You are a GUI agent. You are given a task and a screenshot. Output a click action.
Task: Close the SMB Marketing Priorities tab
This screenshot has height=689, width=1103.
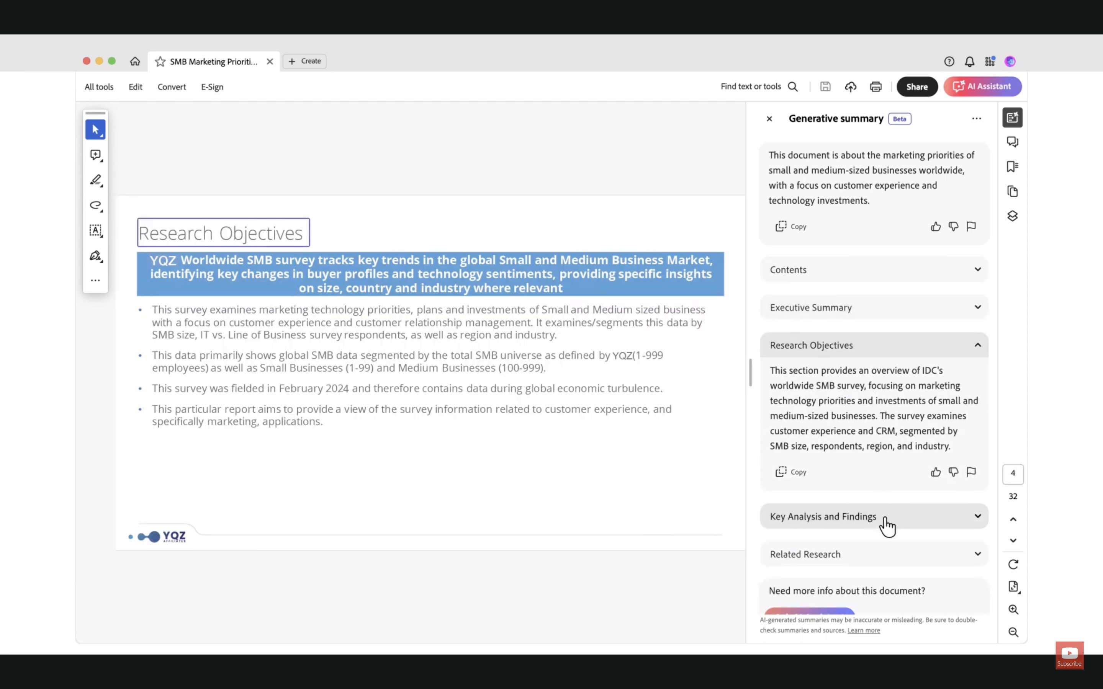(270, 62)
